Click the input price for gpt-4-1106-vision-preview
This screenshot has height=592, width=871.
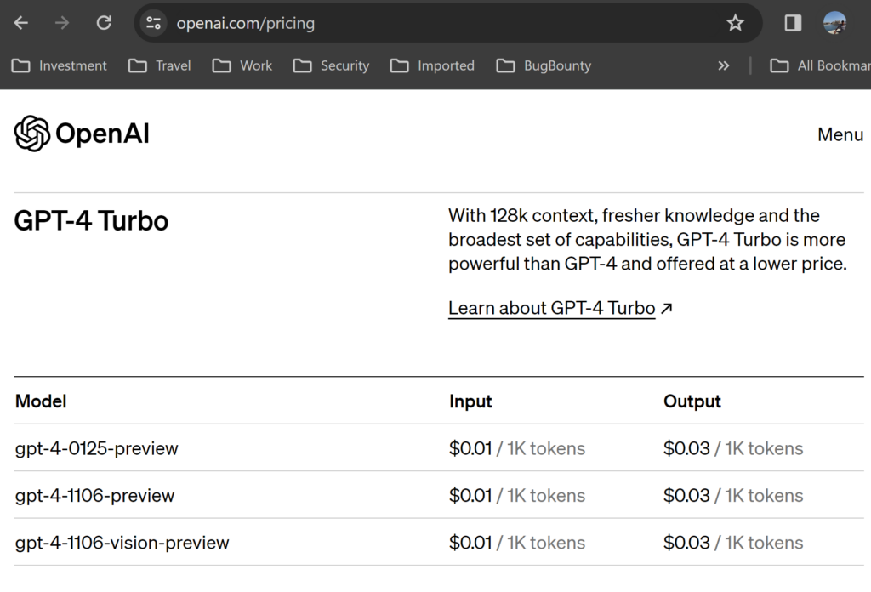[517, 543]
